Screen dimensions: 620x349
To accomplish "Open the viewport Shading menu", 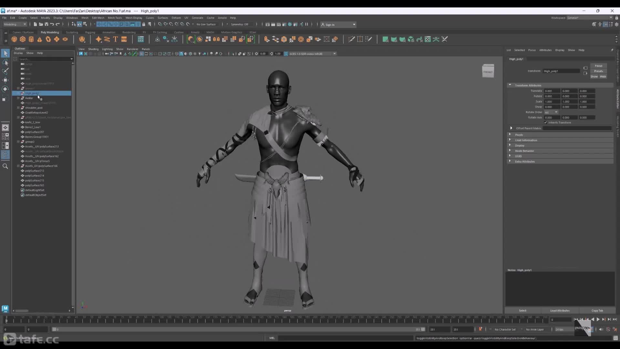I will pos(93,49).
